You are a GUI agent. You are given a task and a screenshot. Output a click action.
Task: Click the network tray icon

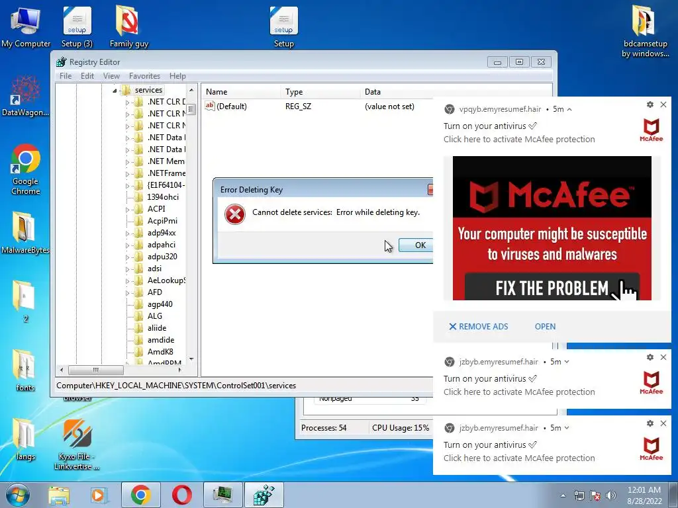click(579, 495)
